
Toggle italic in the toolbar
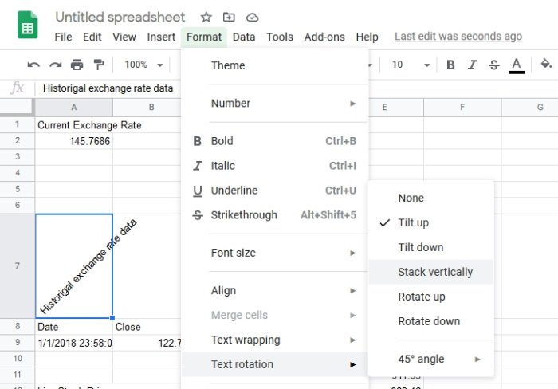(x=472, y=65)
